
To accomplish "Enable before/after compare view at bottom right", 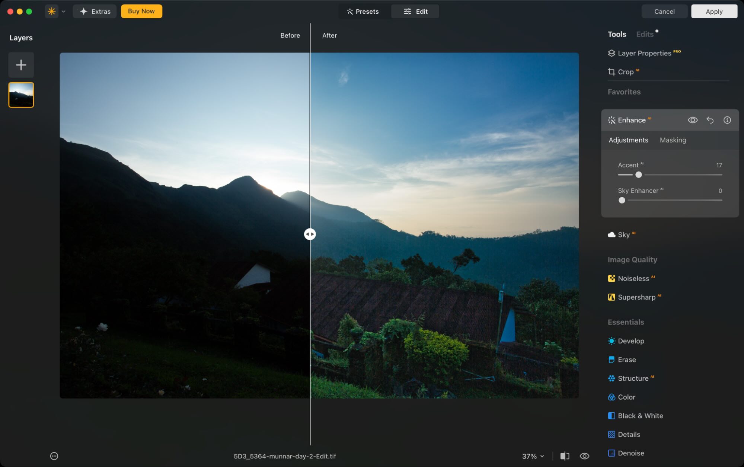I will click(565, 456).
